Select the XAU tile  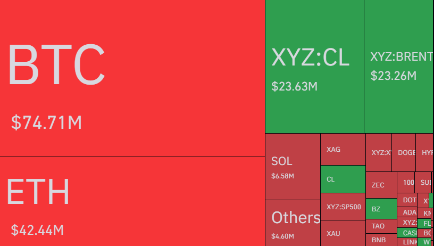(x=343, y=233)
